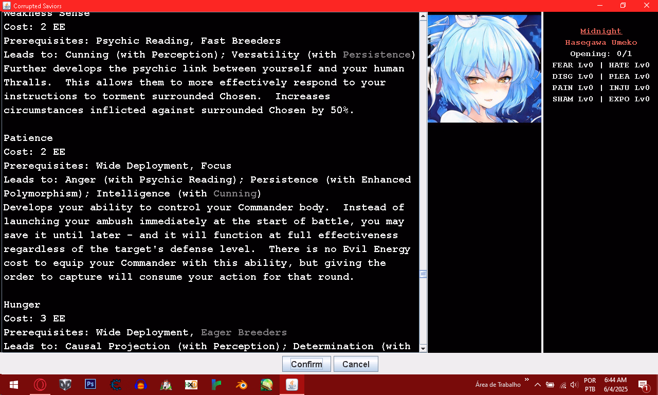The width and height of the screenshot is (658, 395).
Task: Open the headphones icon app in taskbar
Action: 141,385
